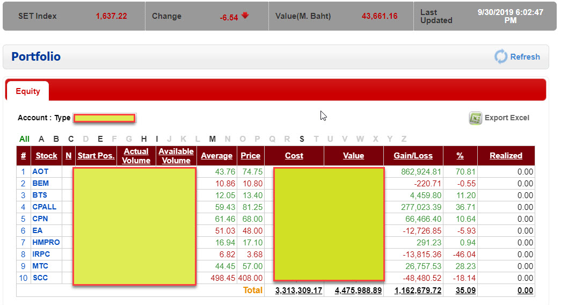Click the AOT gain value 862,924.81
This screenshot has width=561, height=305.
click(421, 172)
